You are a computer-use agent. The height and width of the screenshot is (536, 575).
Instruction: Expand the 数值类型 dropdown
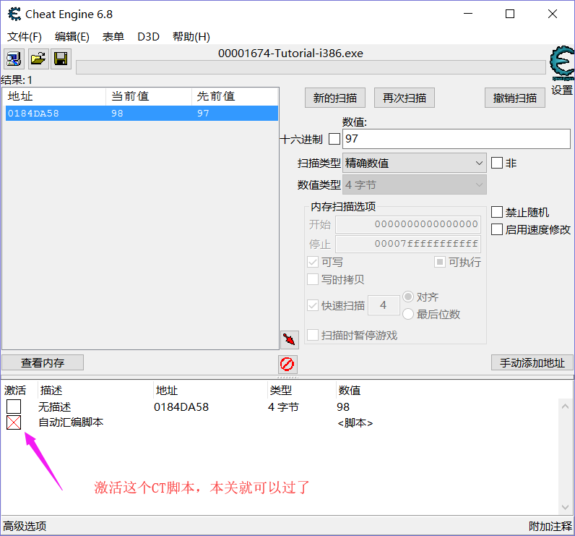click(x=415, y=184)
